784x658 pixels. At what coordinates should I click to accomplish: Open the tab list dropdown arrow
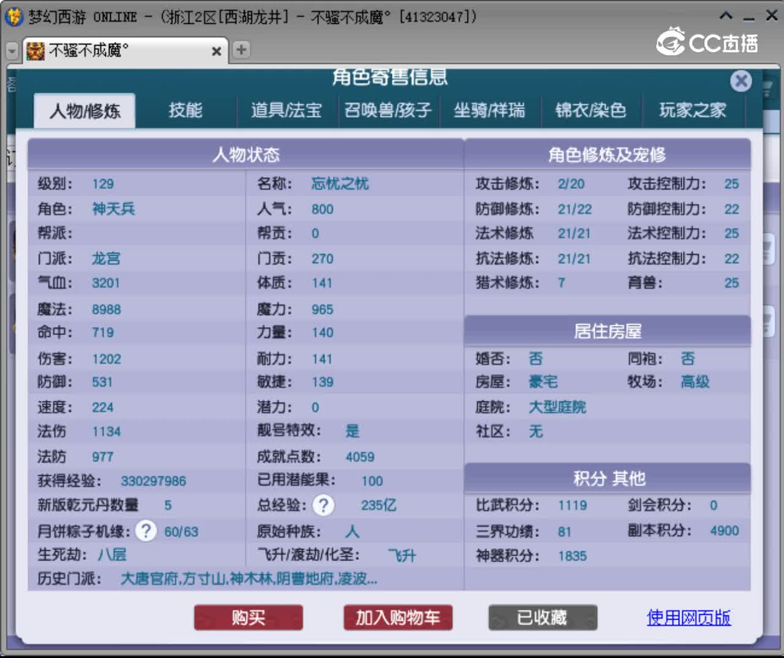[12, 51]
